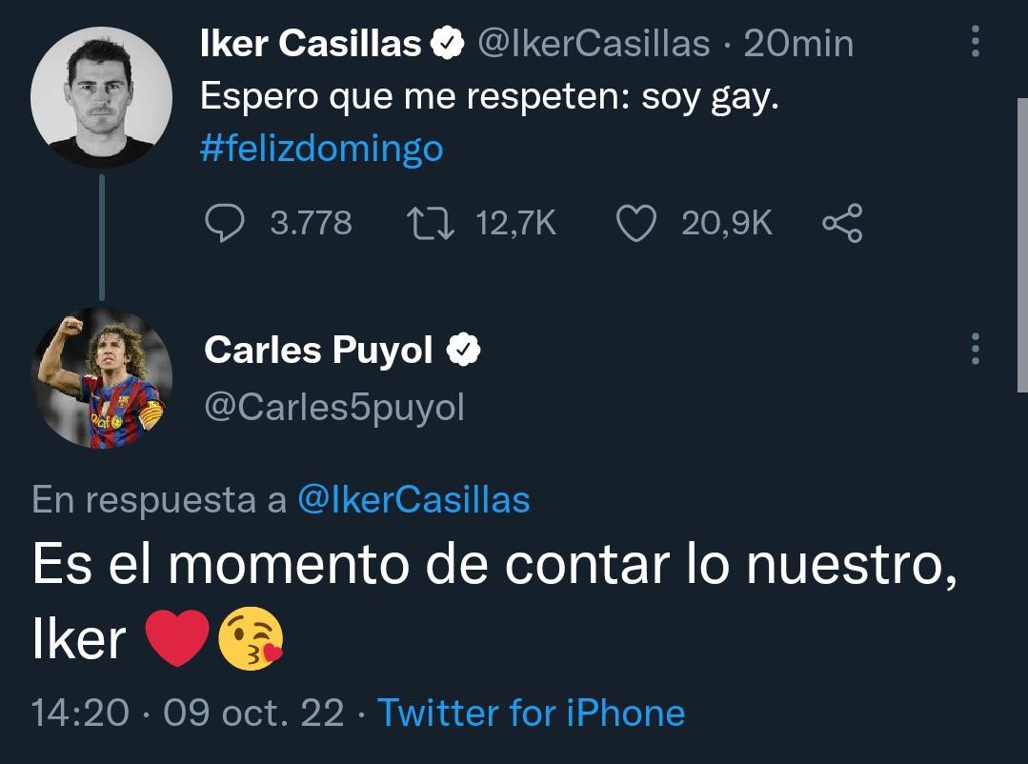Click the tweet timestamp showing 20min
The height and width of the screenshot is (764, 1028).
pyautogui.click(x=798, y=42)
